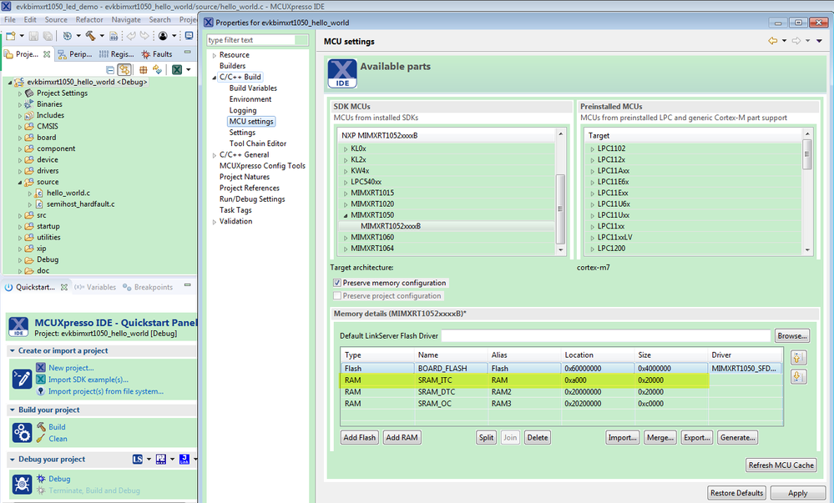Viewport: 834px width, 503px height.
Task: Click the binary file viewer toolbar icon
Action: [114, 36]
